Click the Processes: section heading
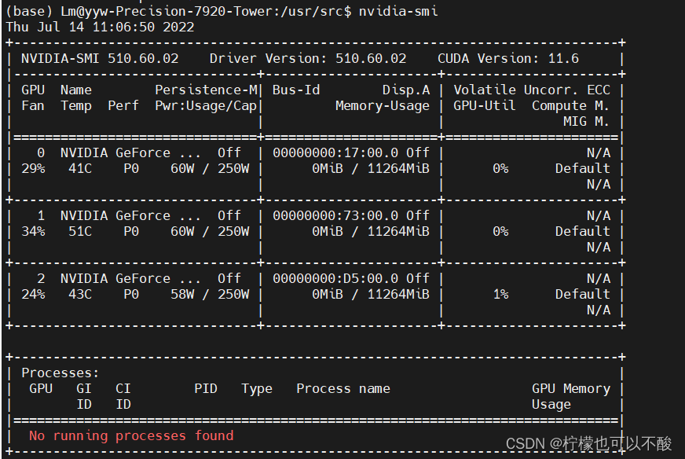 pyautogui.click(x=60, y=373)
